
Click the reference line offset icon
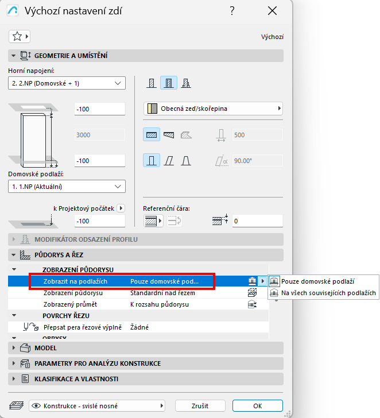(220, 220)
